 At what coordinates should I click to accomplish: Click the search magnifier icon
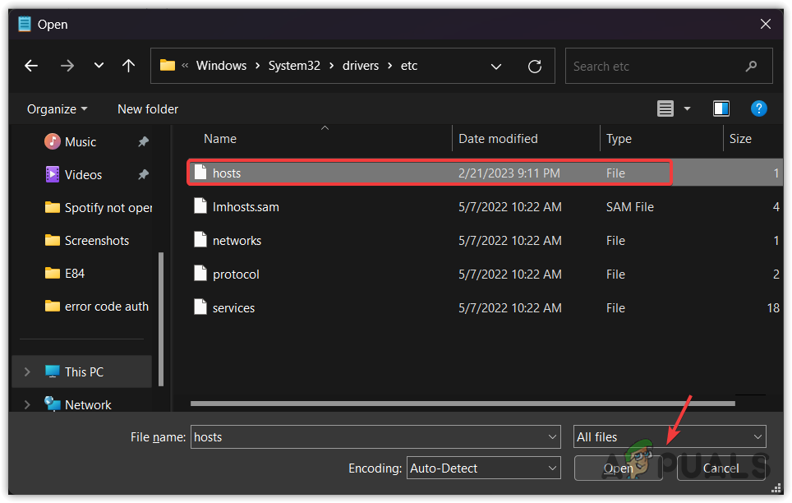click(x=751, y=66)
